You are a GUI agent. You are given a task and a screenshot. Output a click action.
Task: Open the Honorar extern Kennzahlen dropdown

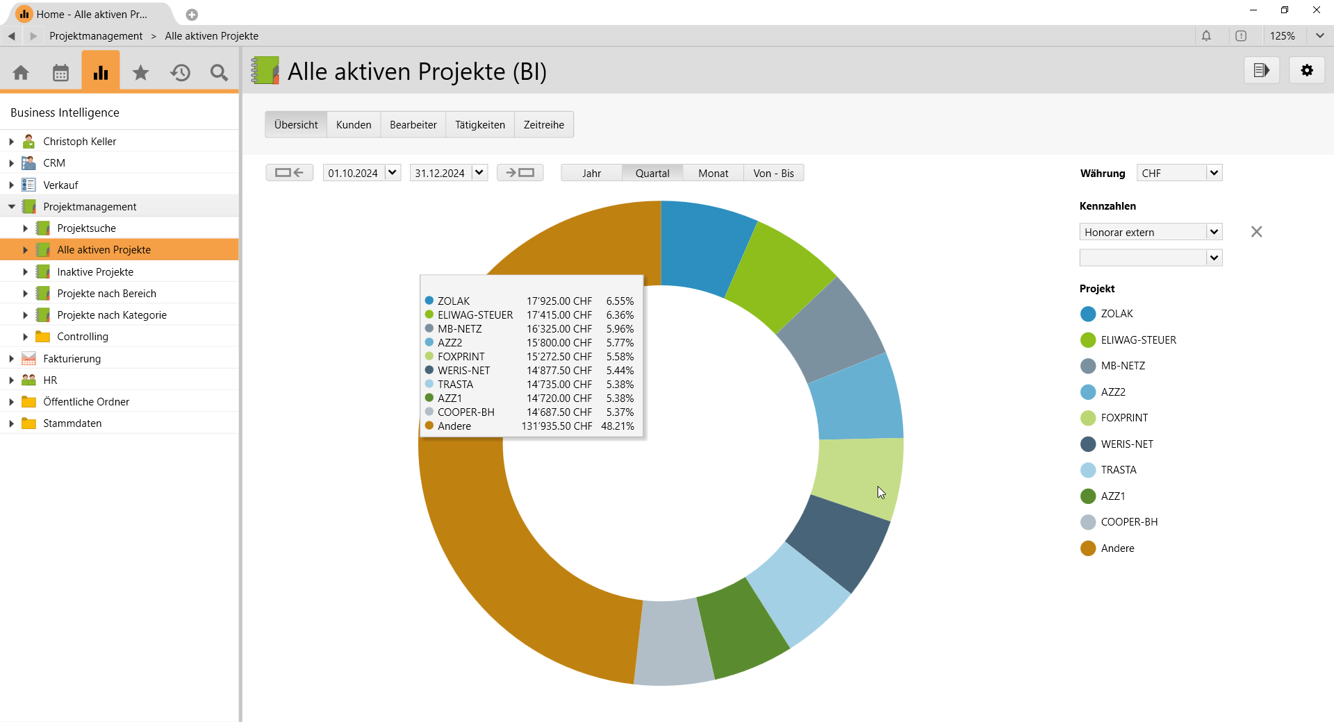(1151, 232)
